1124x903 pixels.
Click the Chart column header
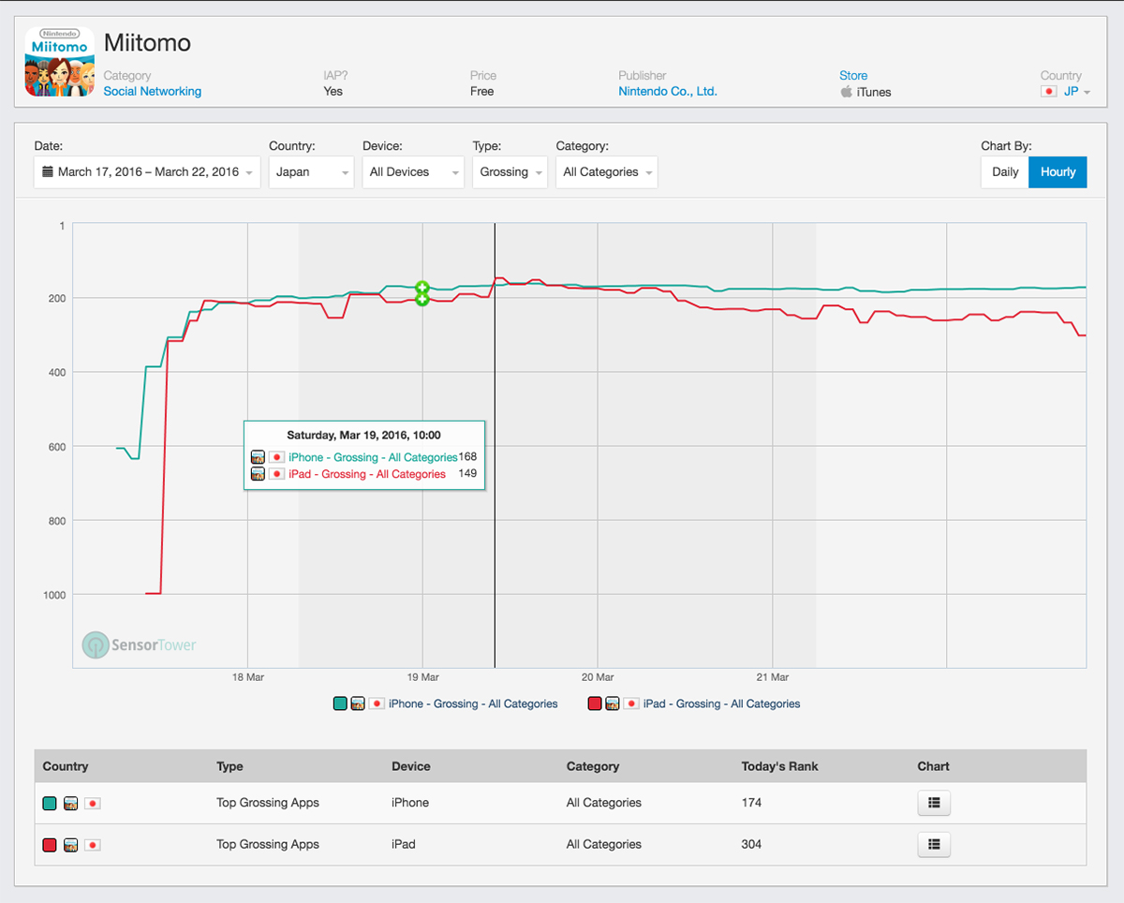click(933, 766)
